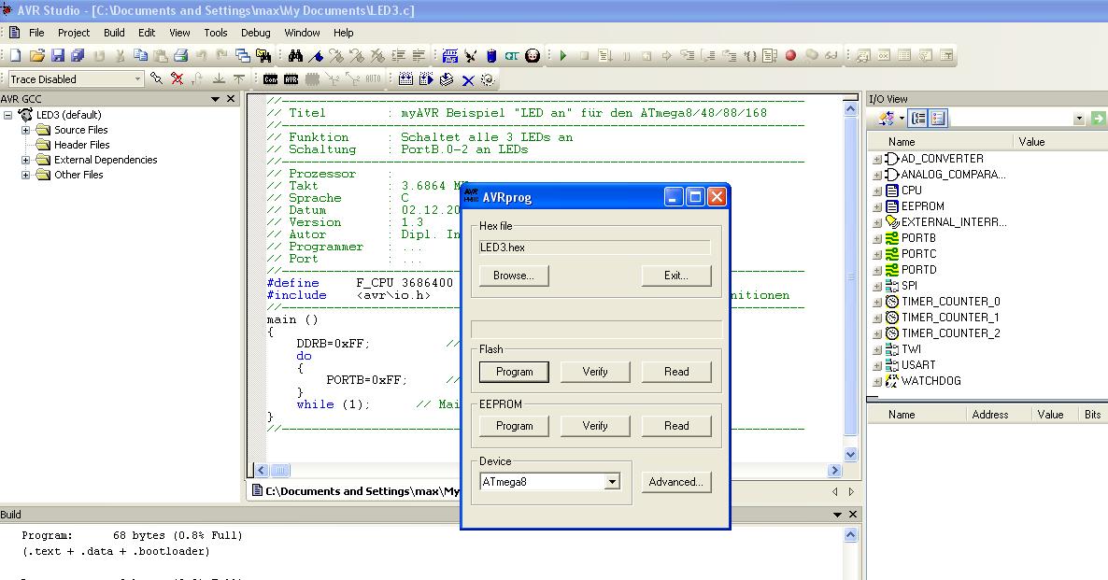Screen dimensions: 1108x580
Task: Open the AVR GCC panel menu arrow
Action: click(215, 99)
